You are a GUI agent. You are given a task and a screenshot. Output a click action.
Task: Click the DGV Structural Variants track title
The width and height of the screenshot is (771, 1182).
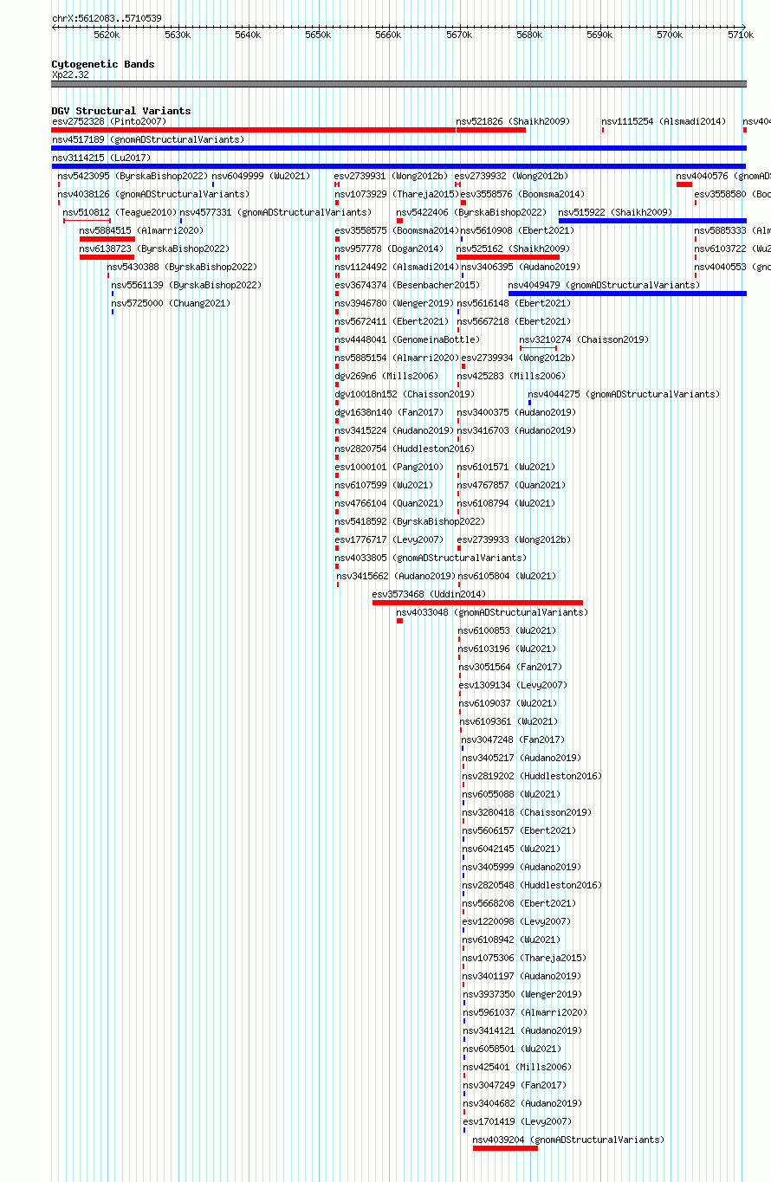click(121, 111)
